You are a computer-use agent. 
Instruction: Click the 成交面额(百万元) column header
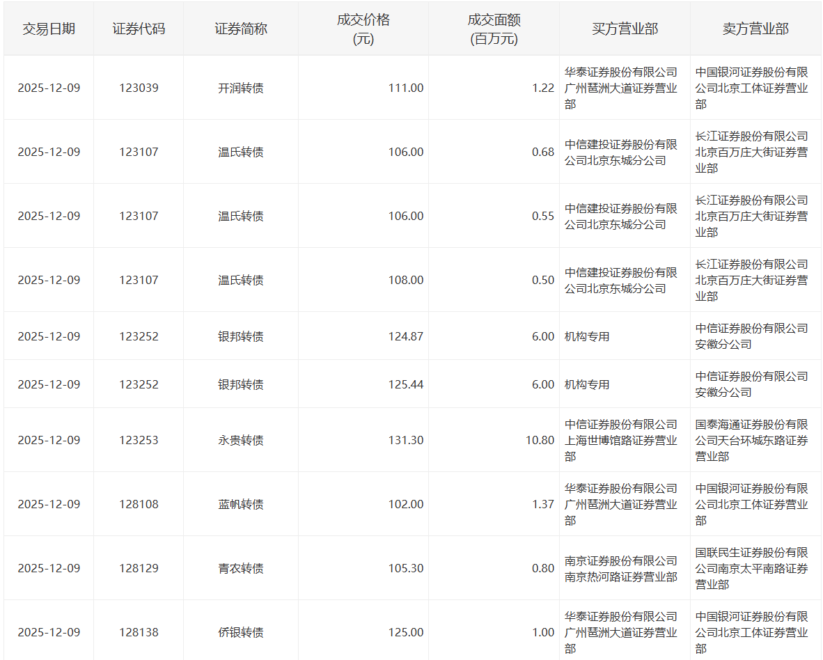click(494, 29)
